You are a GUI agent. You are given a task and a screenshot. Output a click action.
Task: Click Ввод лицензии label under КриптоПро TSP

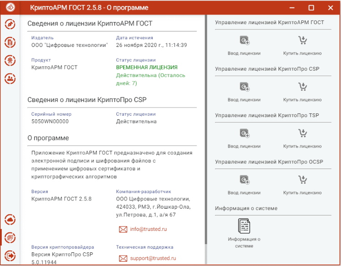(x=244, y=146)
